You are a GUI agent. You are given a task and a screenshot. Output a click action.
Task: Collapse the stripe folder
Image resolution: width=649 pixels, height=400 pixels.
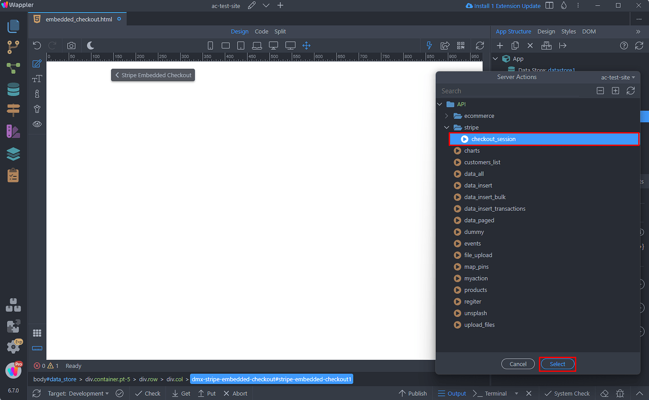(x=447, y=128)
